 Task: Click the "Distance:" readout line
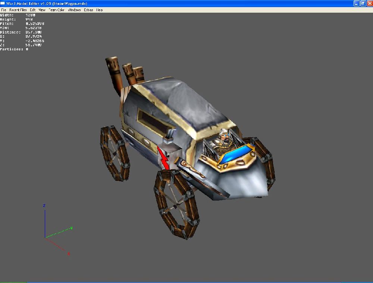pos(21,32)
